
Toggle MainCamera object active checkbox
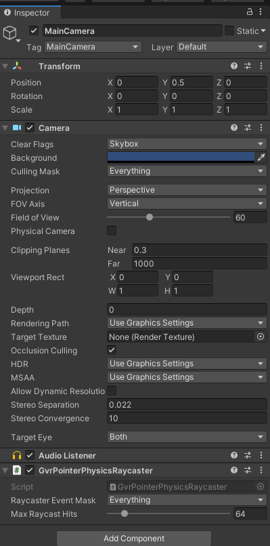(x=34, y=31)
